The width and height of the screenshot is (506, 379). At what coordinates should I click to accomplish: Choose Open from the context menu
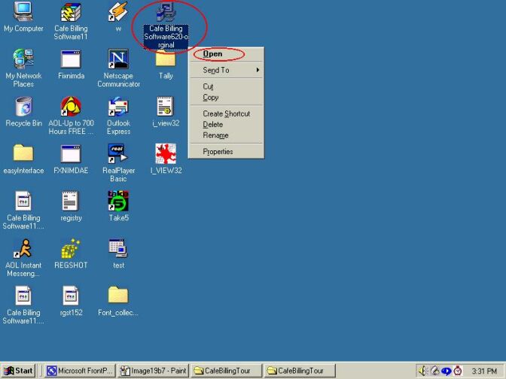coord(213,54)
